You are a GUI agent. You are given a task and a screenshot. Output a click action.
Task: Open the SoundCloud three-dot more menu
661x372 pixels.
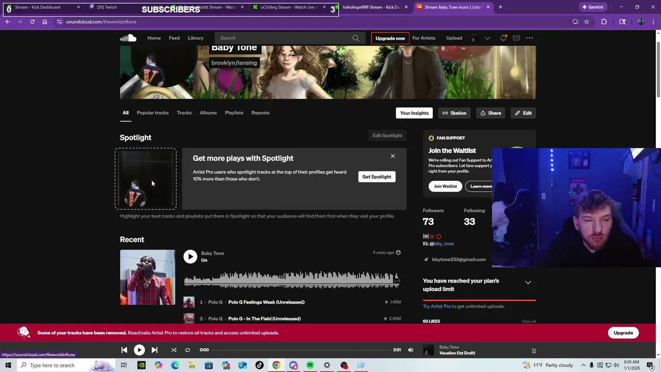[x=529, y=38]
